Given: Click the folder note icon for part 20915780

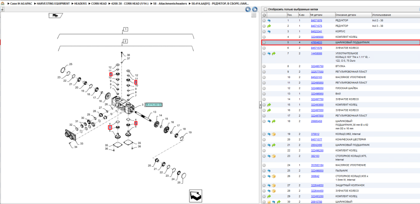Looking at the screenshot, I should [269, 202].
